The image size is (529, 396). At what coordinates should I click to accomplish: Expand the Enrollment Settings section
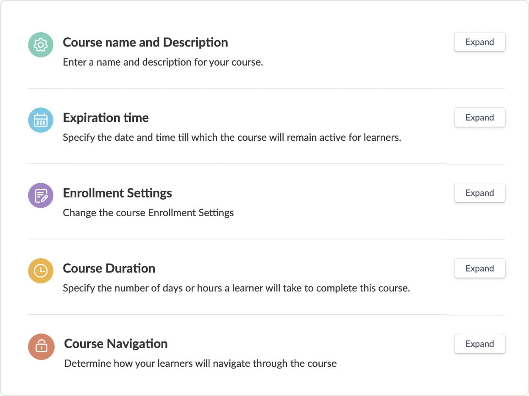(x=479, y=193)
